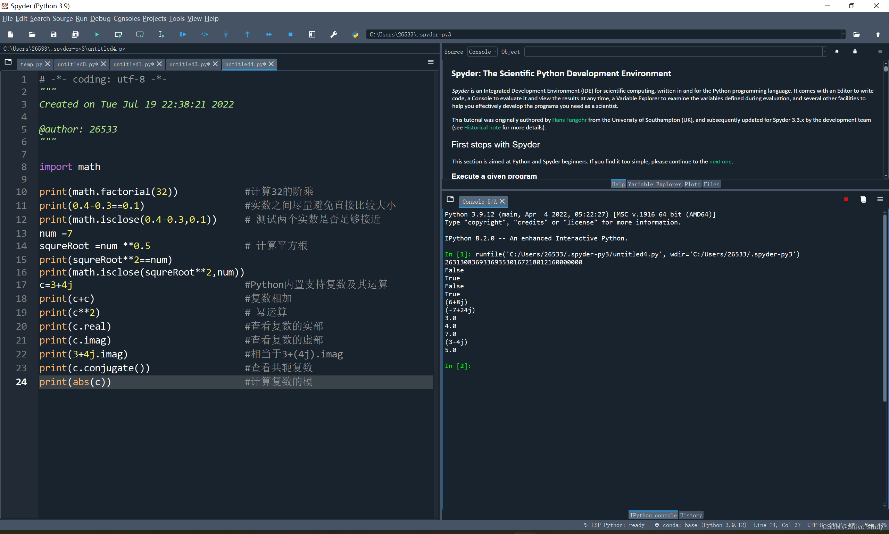Viewport: 889px width, 534px height.
Task: Click the red interrupt kernel square
Action: (846, 200)
